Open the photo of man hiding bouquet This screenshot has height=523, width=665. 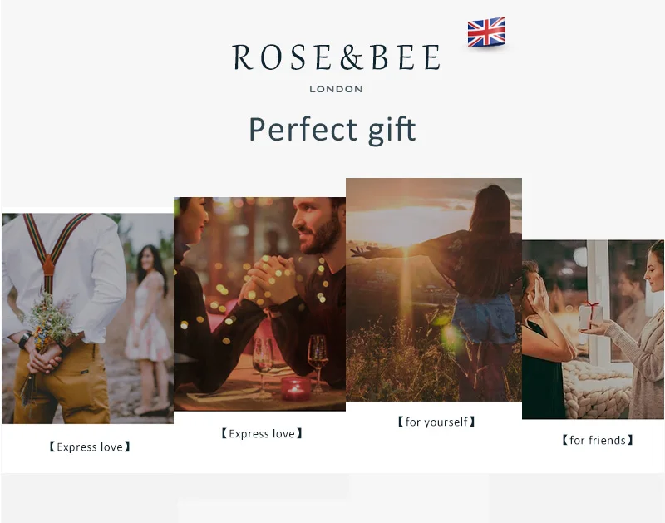coord(88,318)
